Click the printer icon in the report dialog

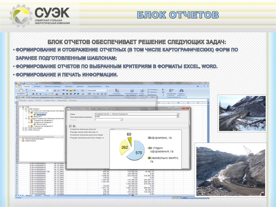click(74, 126)
